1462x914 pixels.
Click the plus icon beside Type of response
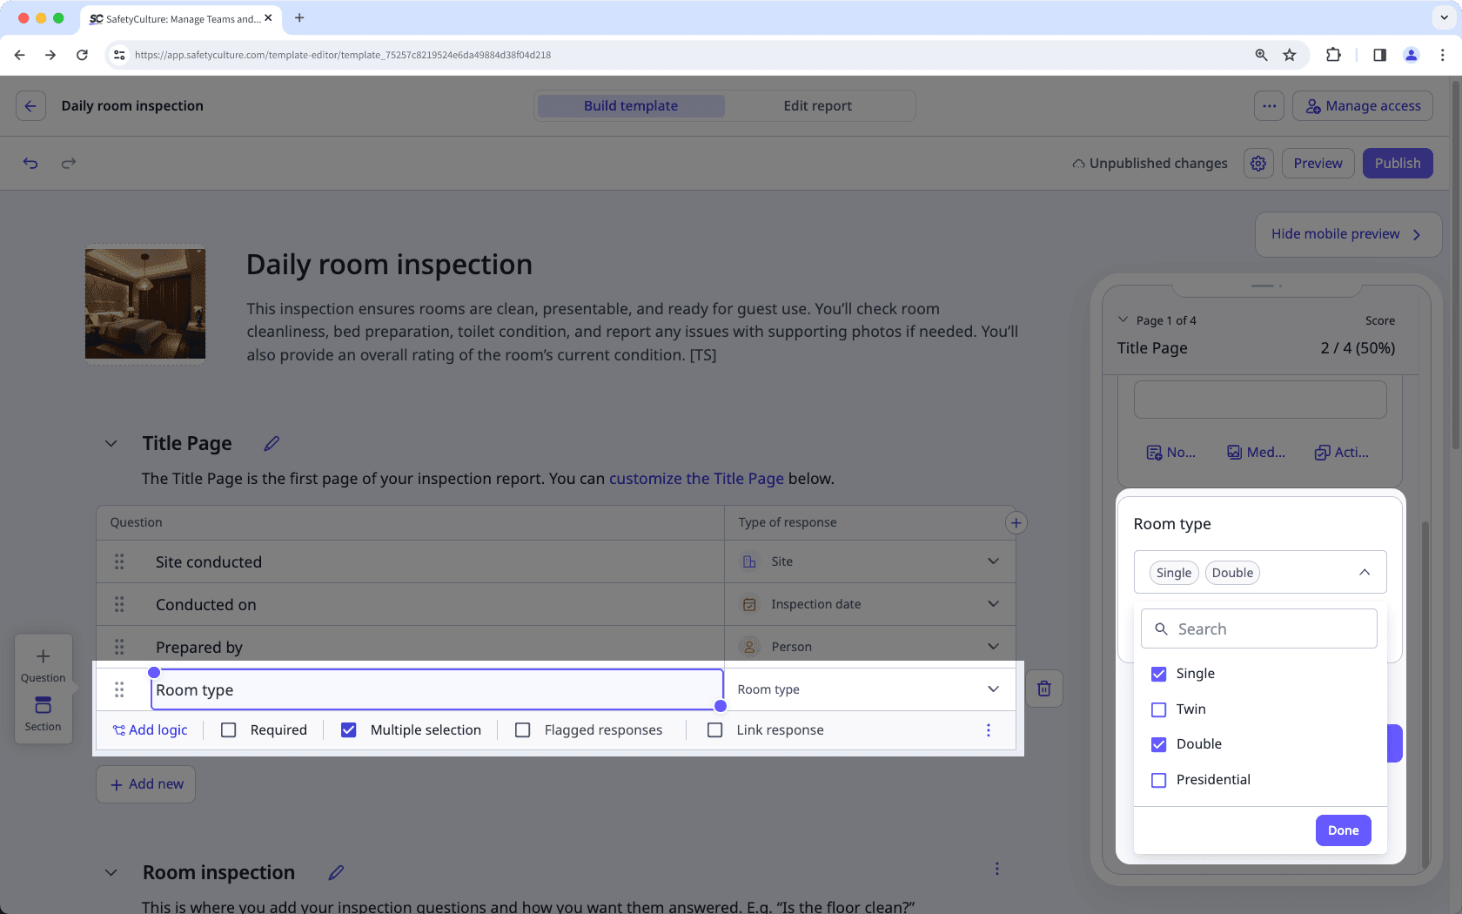1016,523
